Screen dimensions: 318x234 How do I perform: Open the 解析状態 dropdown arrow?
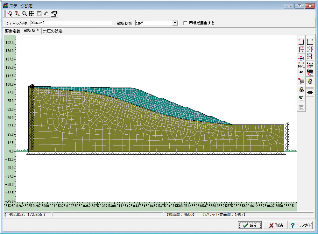(x=175, y=23)
